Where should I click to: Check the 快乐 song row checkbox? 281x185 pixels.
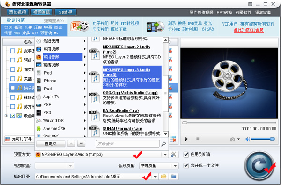click(12, 88)
